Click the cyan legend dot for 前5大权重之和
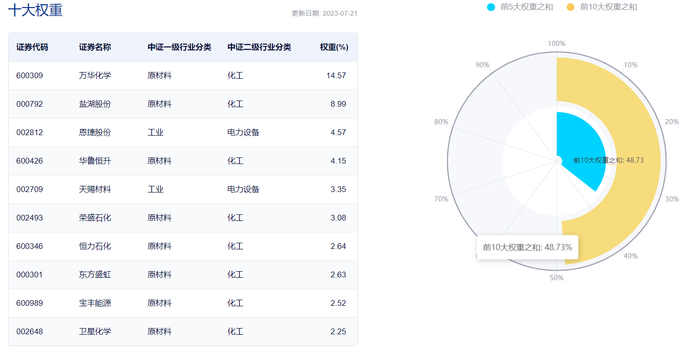Screen dimensions: 693x348 pyautogui.click(x=491, y=7)
